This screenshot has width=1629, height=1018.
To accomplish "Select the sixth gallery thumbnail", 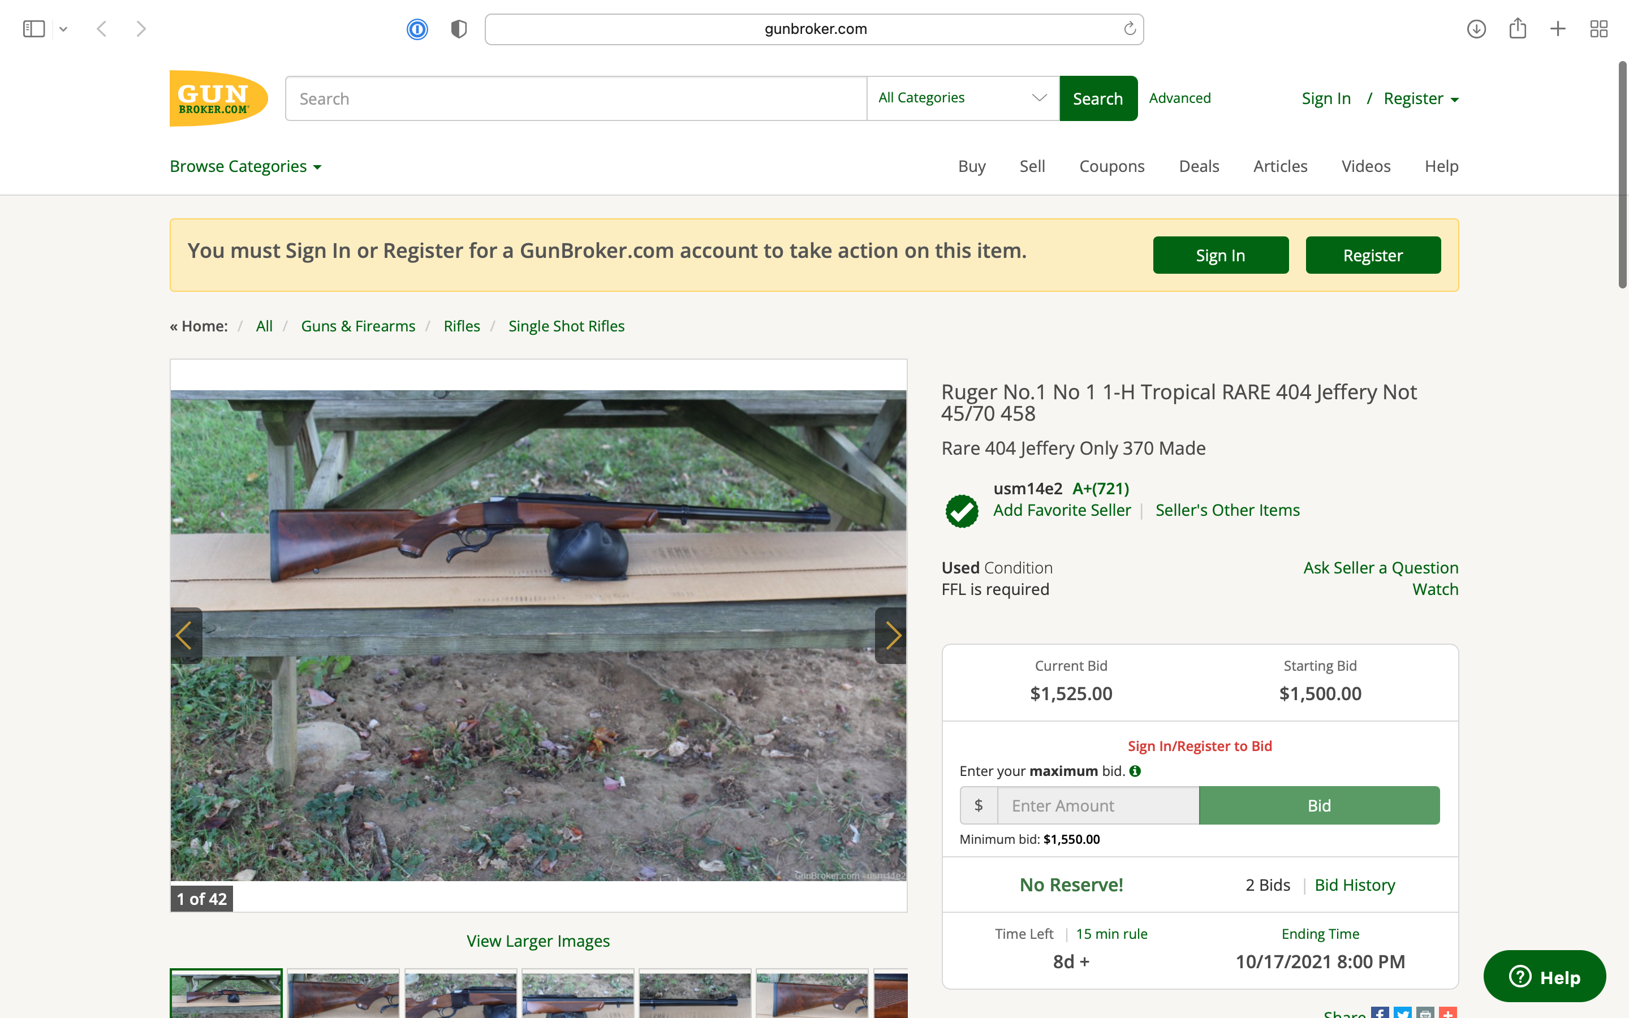I will 812,994.
